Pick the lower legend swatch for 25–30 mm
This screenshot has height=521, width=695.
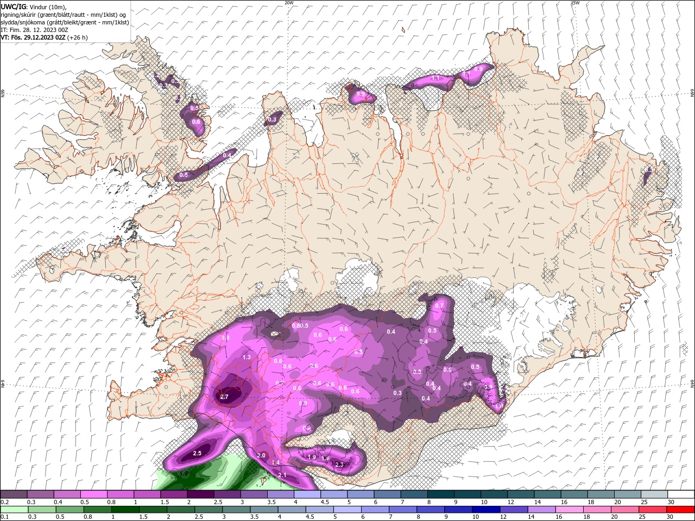tap(652, 510)
